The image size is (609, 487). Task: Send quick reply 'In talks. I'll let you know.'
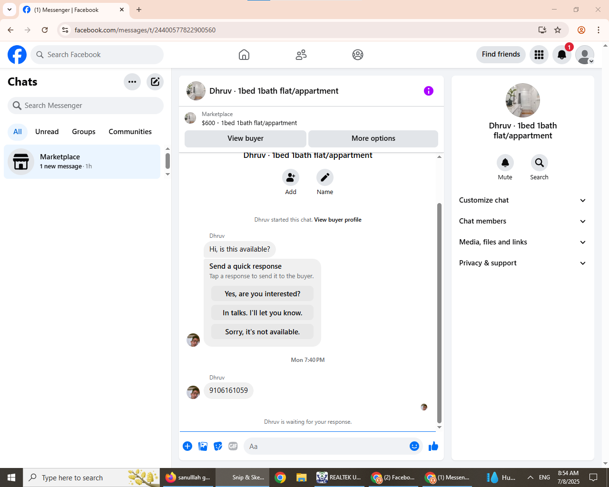[263, 313]
